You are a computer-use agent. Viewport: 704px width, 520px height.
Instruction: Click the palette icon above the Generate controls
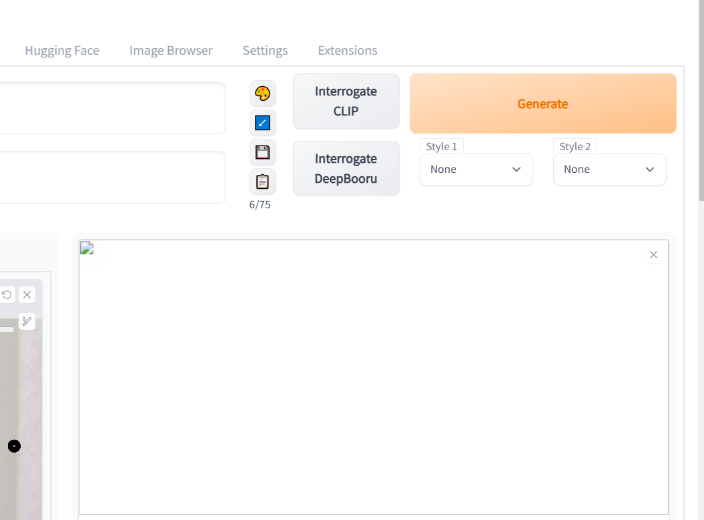262,93
